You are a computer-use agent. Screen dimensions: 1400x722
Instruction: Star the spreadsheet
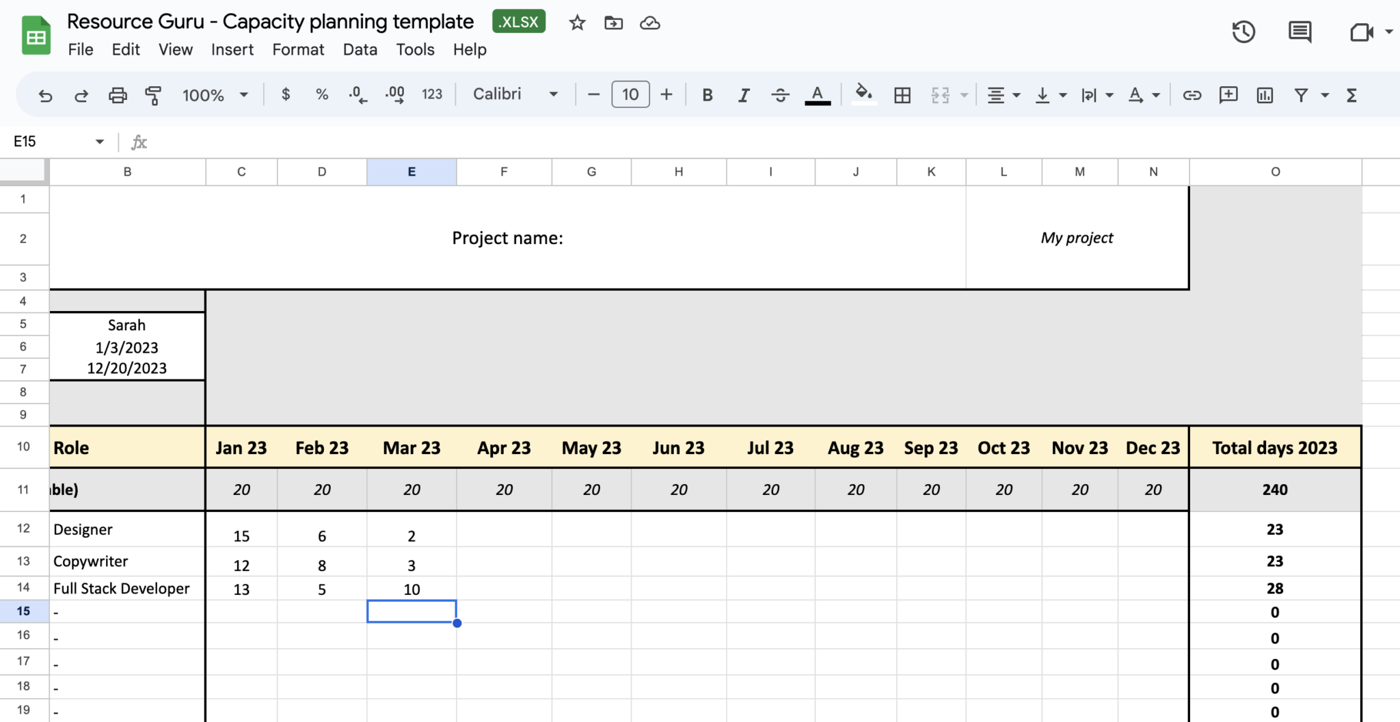pos(576,23)
